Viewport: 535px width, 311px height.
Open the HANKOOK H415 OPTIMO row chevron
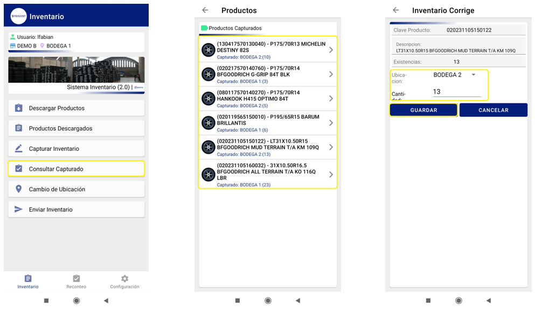tap(331, 98)
